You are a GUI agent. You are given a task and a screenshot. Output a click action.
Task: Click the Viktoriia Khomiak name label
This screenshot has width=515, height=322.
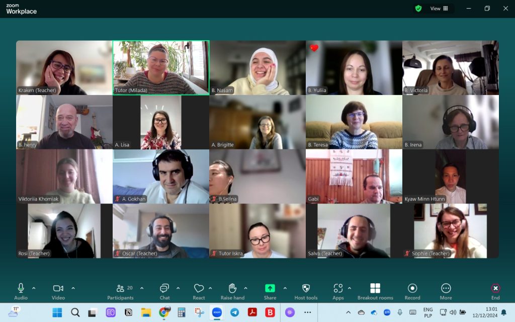(x=38, y=199)
